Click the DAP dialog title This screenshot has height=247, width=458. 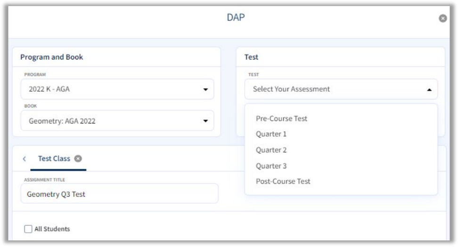point(229,17)
